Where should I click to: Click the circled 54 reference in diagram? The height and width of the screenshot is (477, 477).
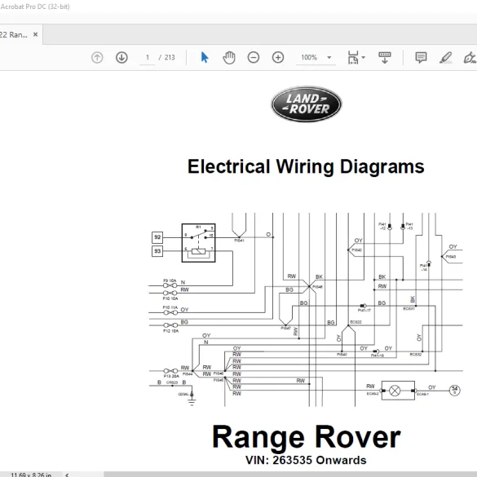click(455, 390)
